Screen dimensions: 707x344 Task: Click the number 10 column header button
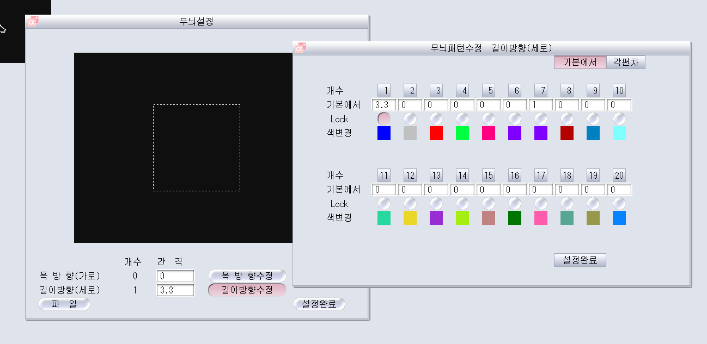[x=619, y=90]
